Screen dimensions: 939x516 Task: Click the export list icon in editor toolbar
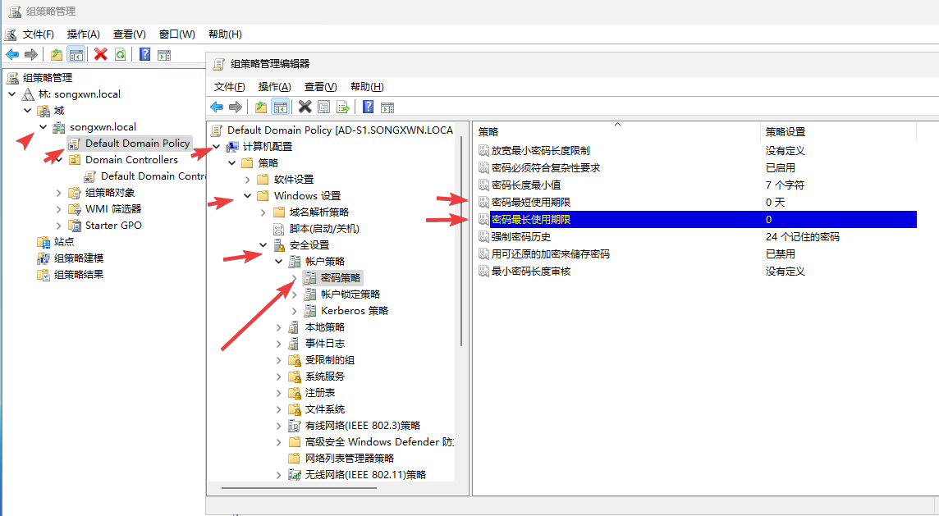[343, 107]
